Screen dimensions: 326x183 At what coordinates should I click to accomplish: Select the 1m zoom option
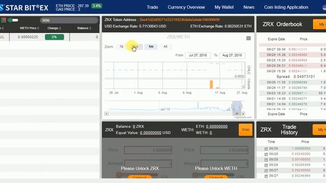tap(151, 46)
